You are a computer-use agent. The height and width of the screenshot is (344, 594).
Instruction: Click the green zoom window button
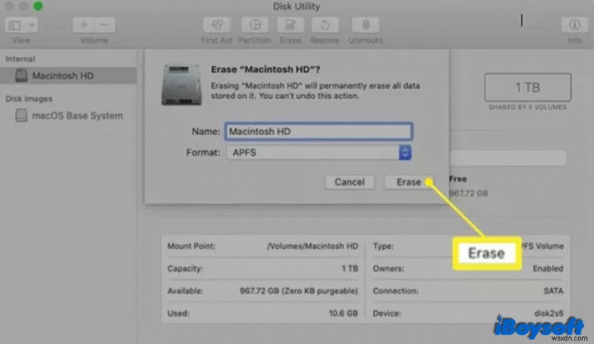(x=38, y=6)
